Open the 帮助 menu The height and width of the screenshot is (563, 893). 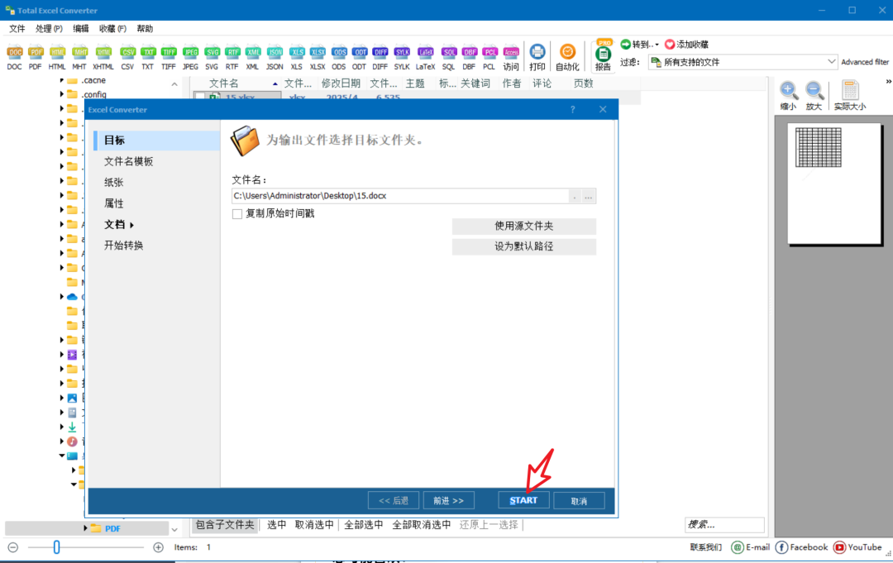145,28
